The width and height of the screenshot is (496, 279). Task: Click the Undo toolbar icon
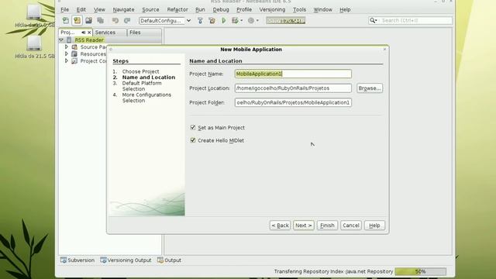pyautogui.click(x=115, y=21)
